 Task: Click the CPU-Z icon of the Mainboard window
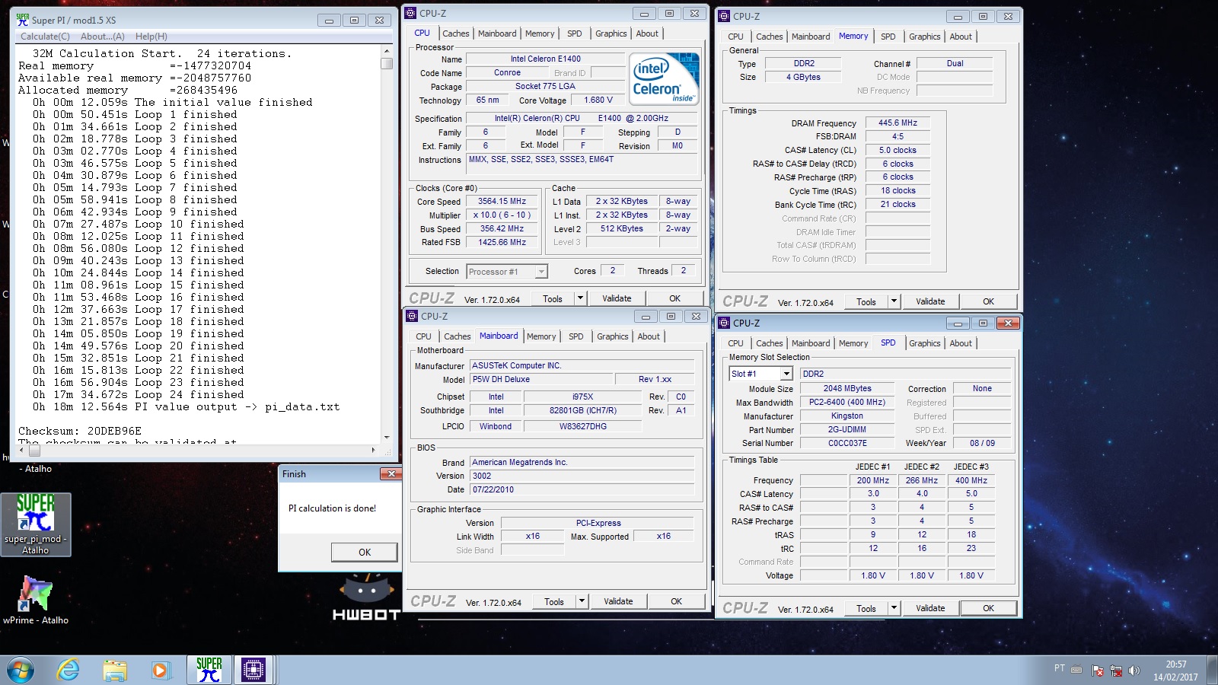[412, 316]
